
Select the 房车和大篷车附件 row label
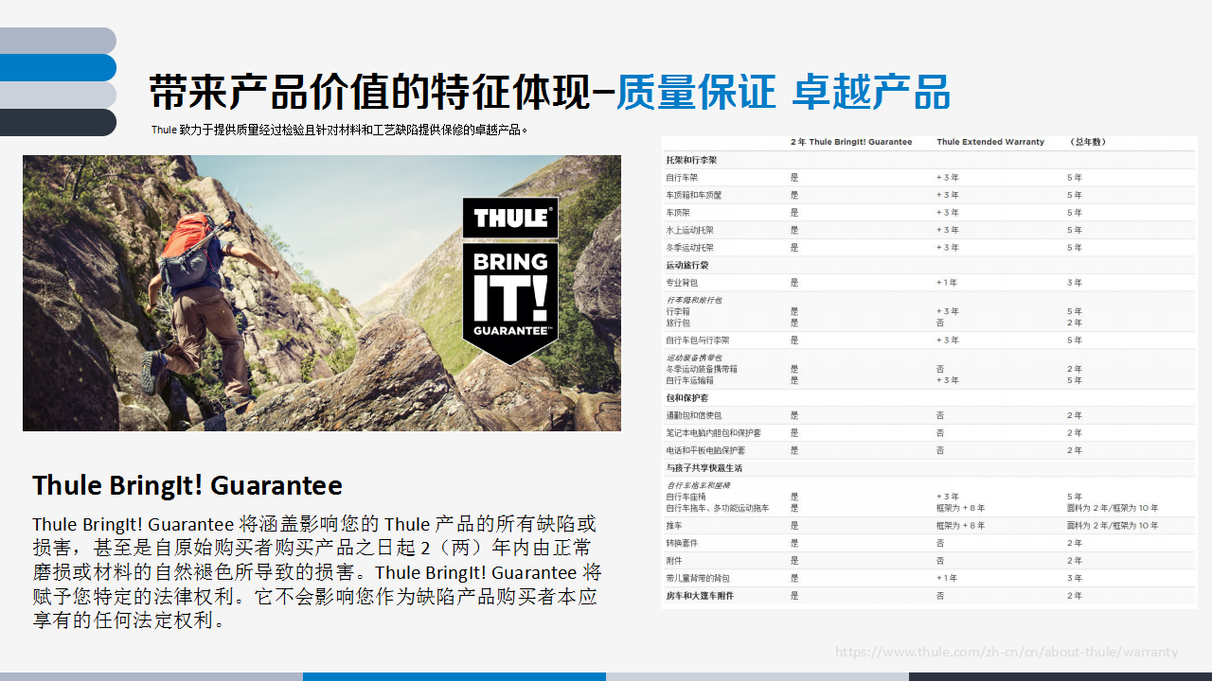pyautogui.click(x=700, y=596)
